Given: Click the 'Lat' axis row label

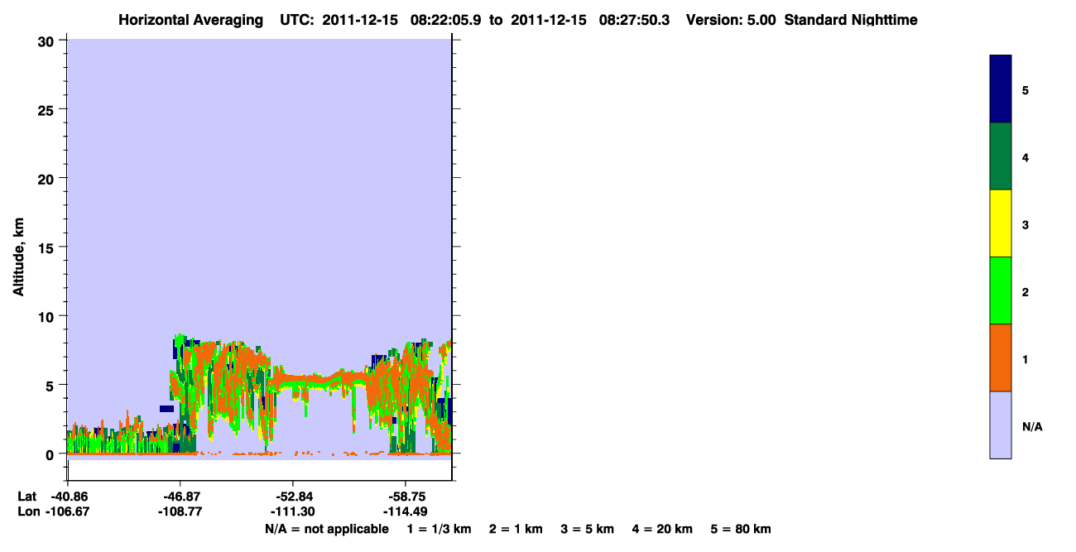Looking at the screenshot, I should click(27, 497).
